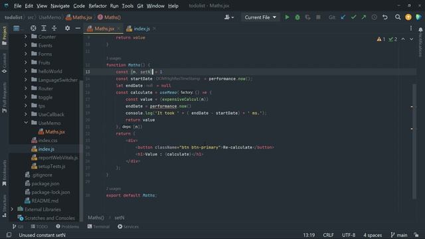Viewport: 425px width, 239px height.
Task: Go to previous highlighted error arrow
Action: point(403,39)
